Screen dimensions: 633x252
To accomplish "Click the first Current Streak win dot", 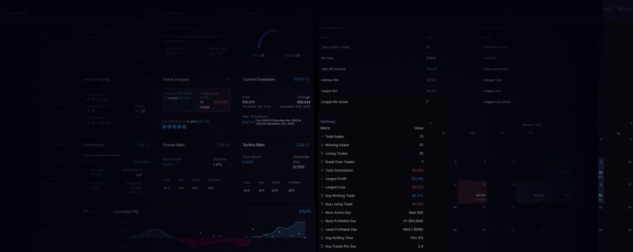I will coord(164,127).
